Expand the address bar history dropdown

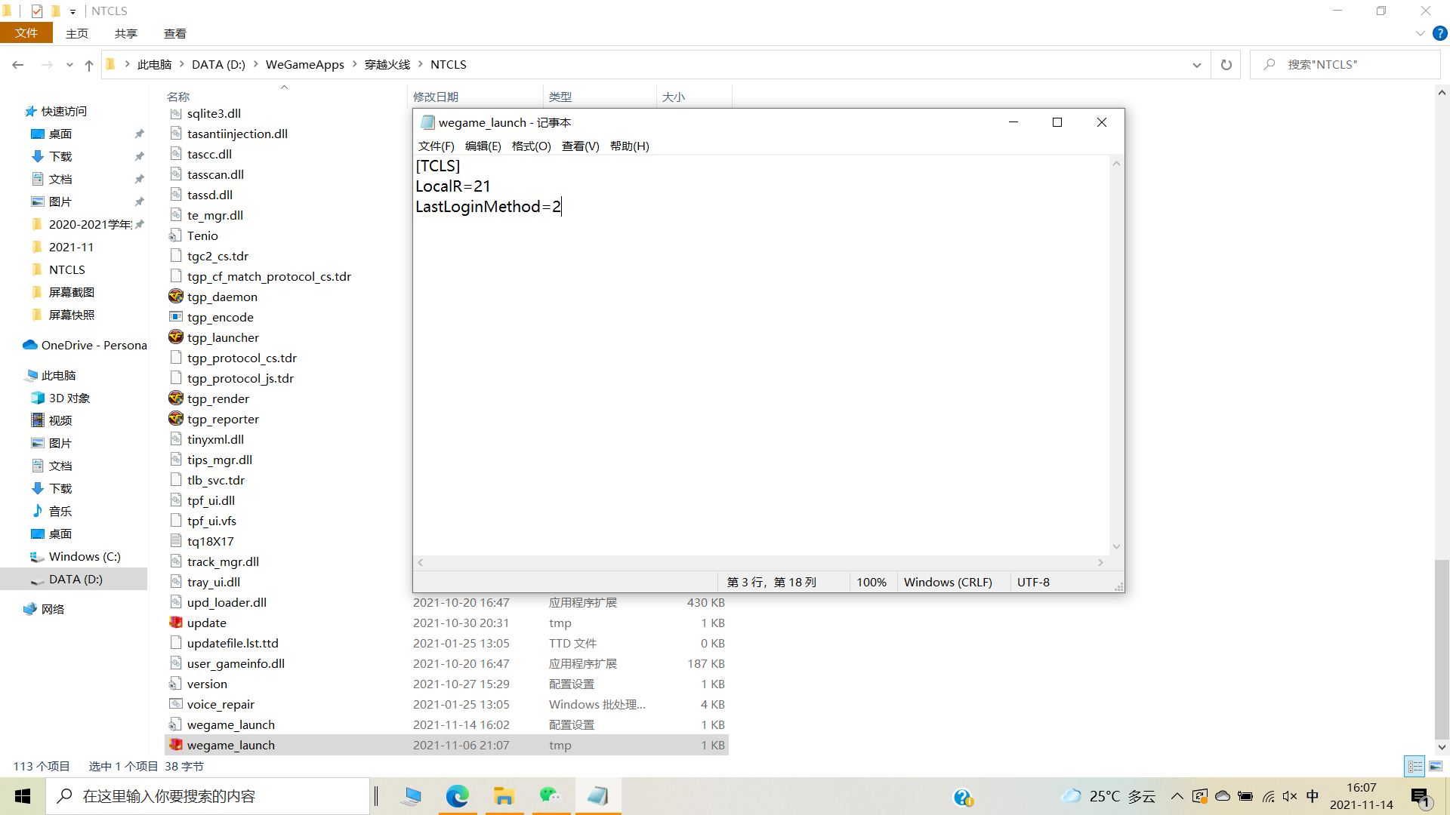[1196, 65]
